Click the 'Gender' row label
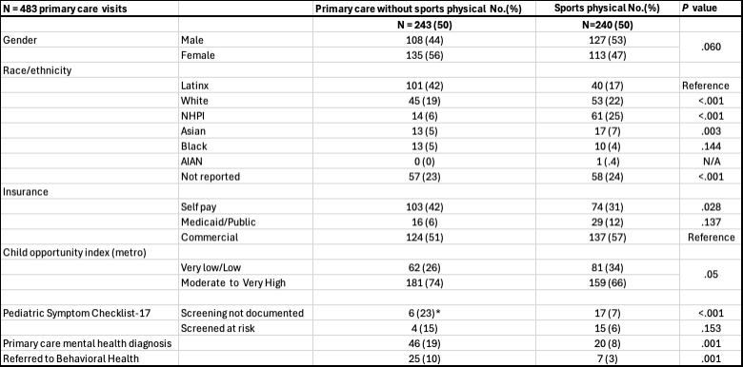Screen dimensions: 743x367 (x=20, y=40)
